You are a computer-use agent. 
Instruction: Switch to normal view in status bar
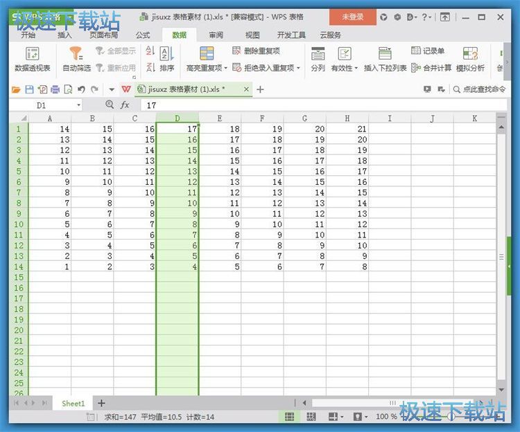tap(290, 417)
